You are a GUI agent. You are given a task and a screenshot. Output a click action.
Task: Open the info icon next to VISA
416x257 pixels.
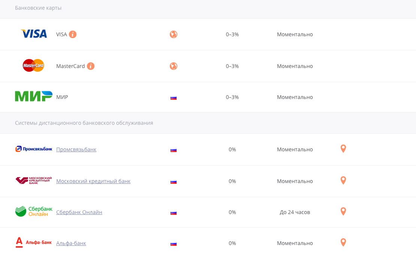coord(73,34)
